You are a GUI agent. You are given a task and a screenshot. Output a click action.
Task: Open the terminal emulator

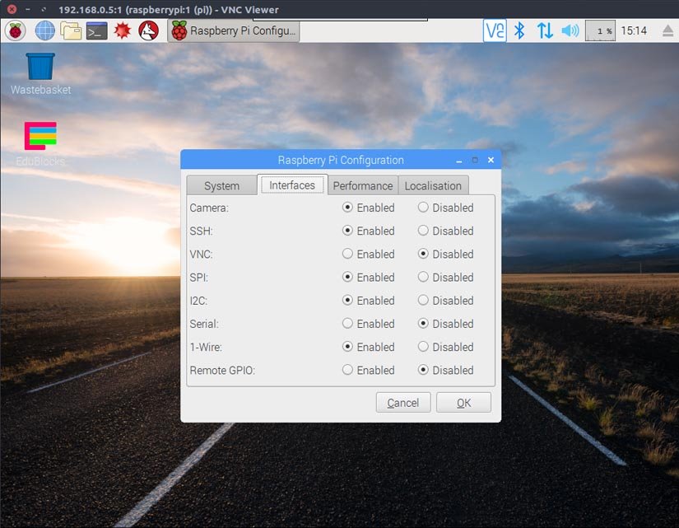[97, 30]
